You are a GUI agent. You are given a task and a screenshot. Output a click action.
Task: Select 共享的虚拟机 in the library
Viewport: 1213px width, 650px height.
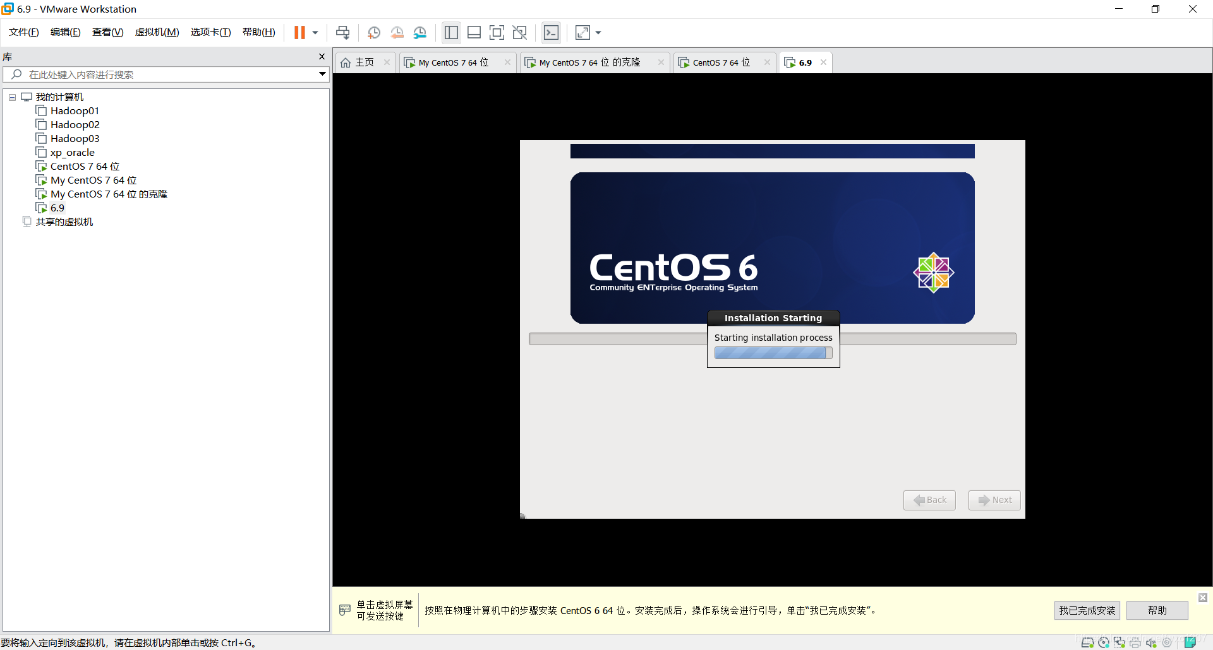(57, 222)
